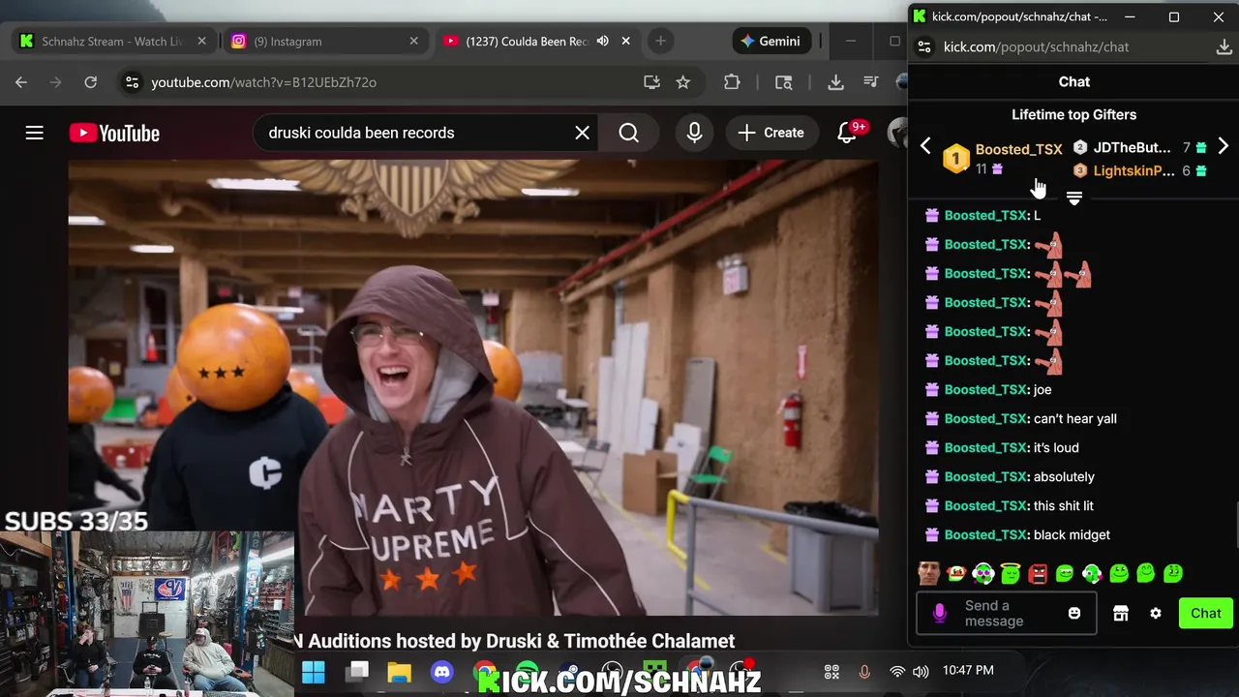
Task: Open a new Chrome tab
Action: tap(660, 42)
